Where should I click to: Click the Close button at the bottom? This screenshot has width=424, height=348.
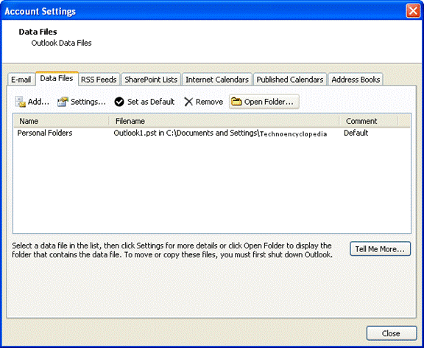coord(392,333)
